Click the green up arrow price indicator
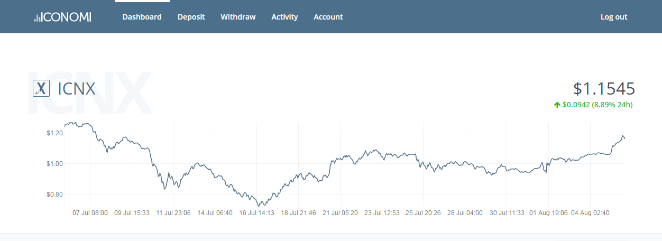This screenshot has width=662, height=241. (x=557, y=105)
